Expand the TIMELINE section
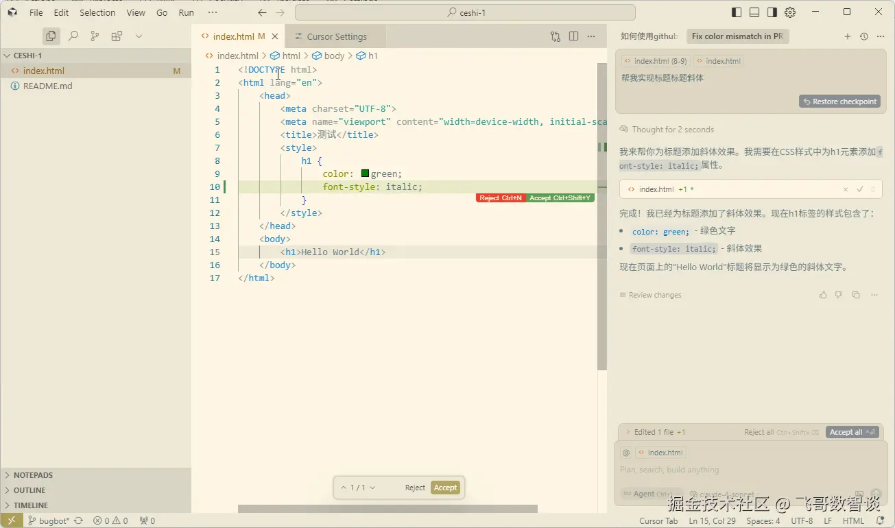The height and width of the screenshot is (528, 895). [x=31, y=505]
